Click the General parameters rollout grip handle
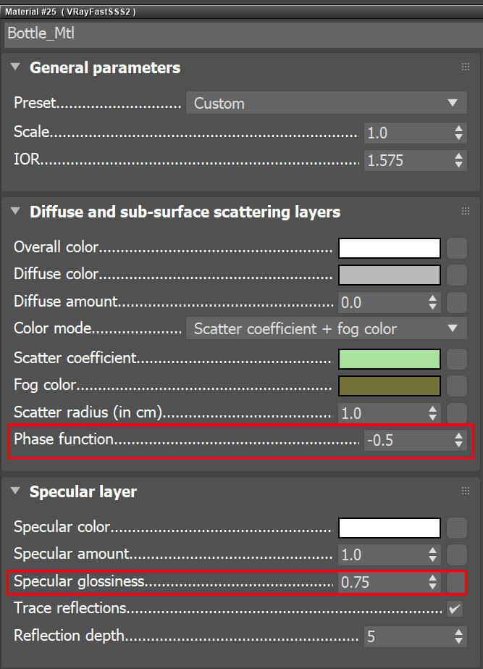This screenshot has width=483, height=669. [x=466, y=67]
